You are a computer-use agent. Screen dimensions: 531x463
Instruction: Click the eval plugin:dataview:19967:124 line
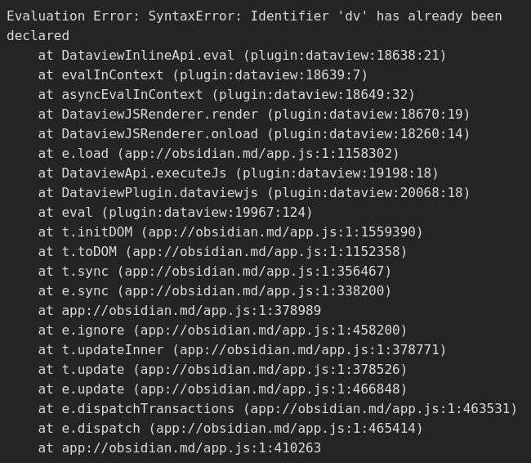[x=176, y=213]
